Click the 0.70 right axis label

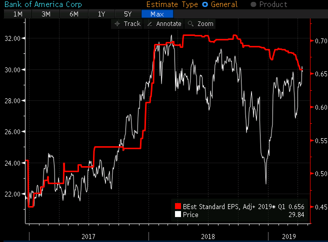pyautogui.click(x=321, y=41)
